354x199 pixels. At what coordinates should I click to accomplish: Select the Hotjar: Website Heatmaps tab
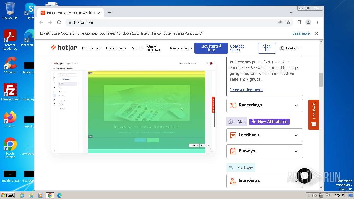71,13
